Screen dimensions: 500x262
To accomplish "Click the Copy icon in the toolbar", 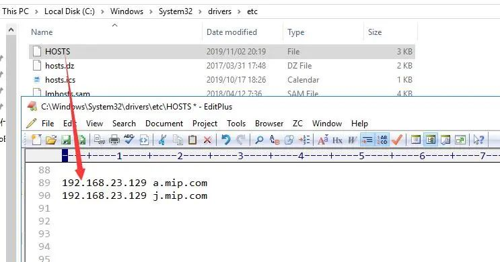I will pyautogui.click(x=178, y=140).
